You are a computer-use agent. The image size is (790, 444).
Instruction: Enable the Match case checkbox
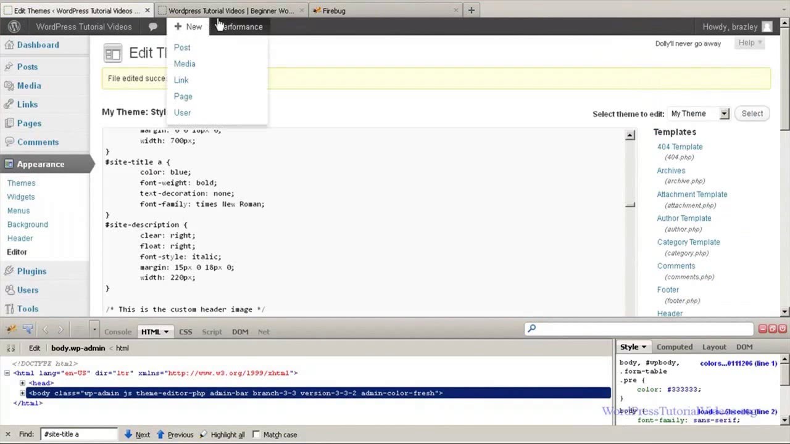click(256, 434)
